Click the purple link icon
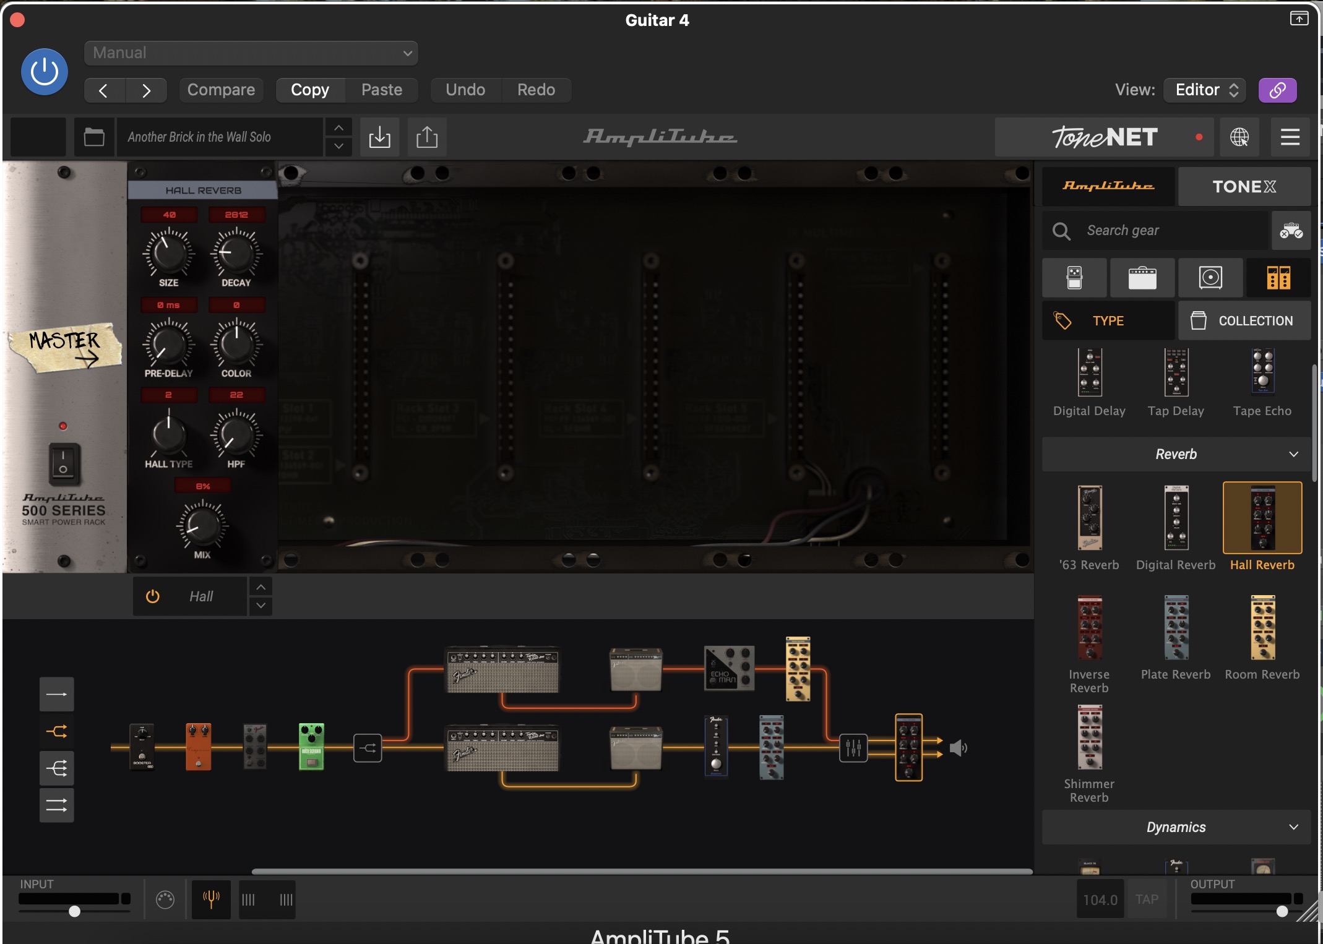 pyautogui.click(x=1278, y=90)
